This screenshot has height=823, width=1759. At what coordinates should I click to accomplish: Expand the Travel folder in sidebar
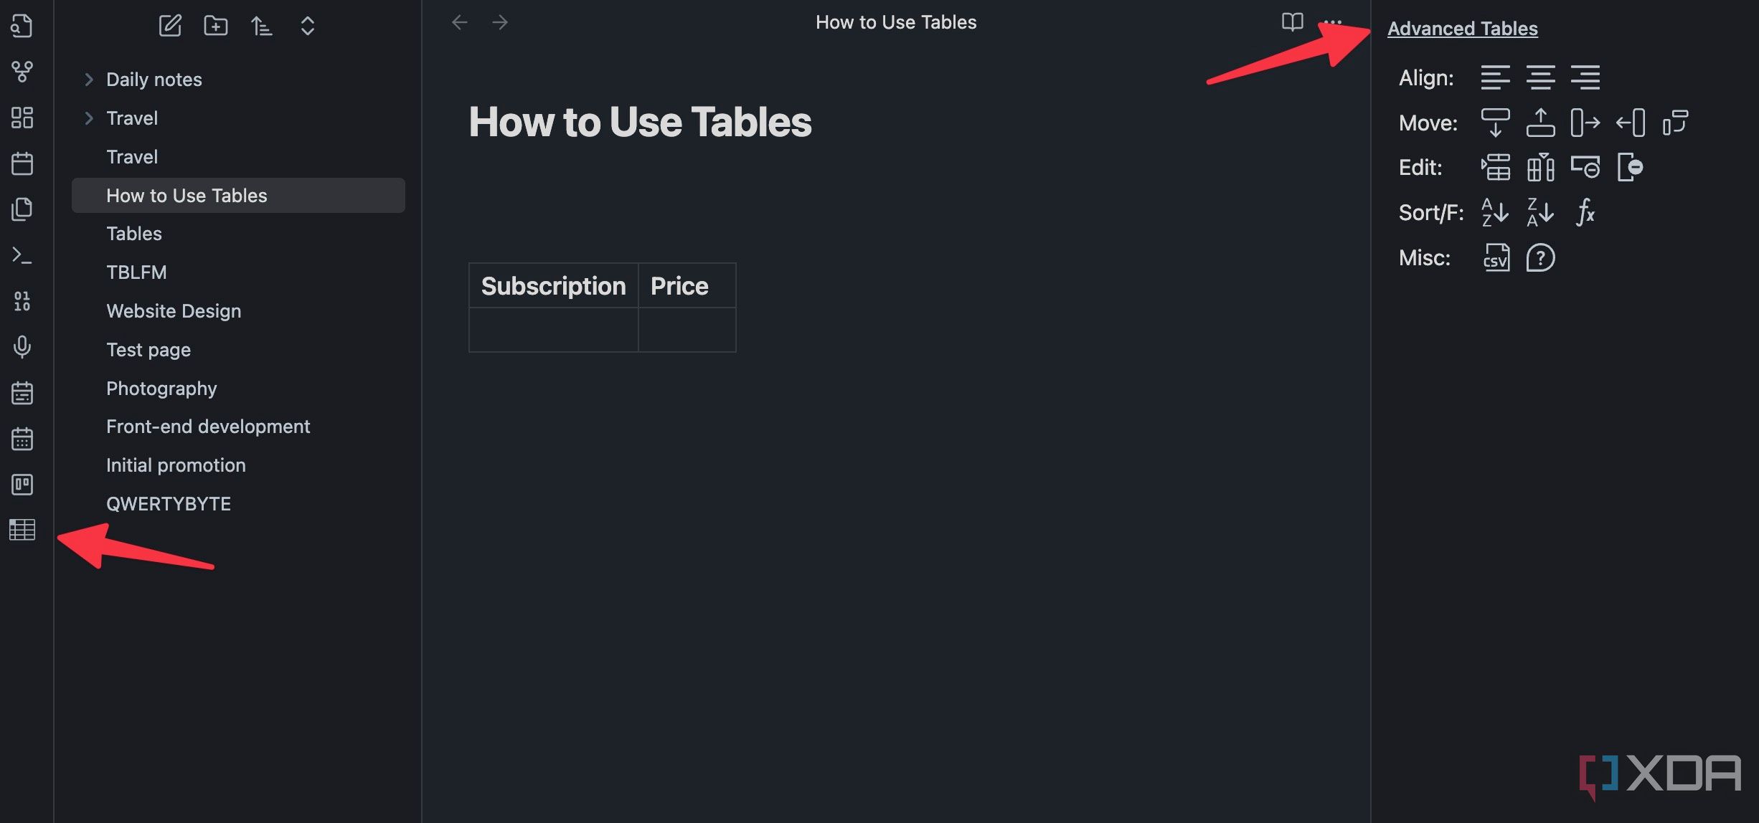(89, 118)
